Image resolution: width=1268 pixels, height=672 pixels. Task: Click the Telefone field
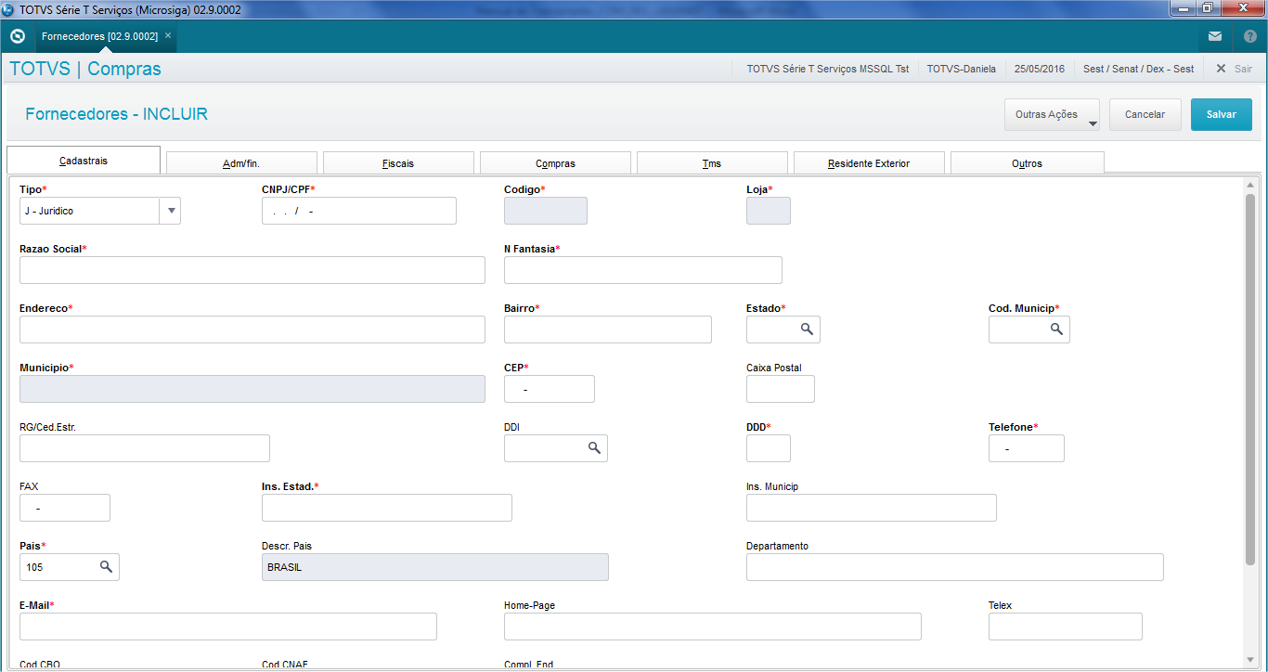point(1027,448)
